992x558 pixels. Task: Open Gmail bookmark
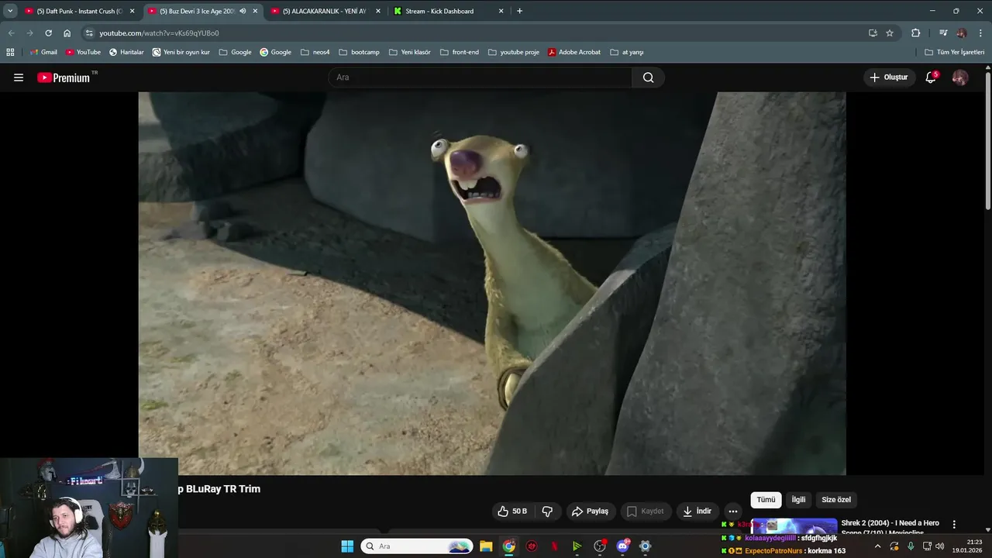tap(43, 52)
